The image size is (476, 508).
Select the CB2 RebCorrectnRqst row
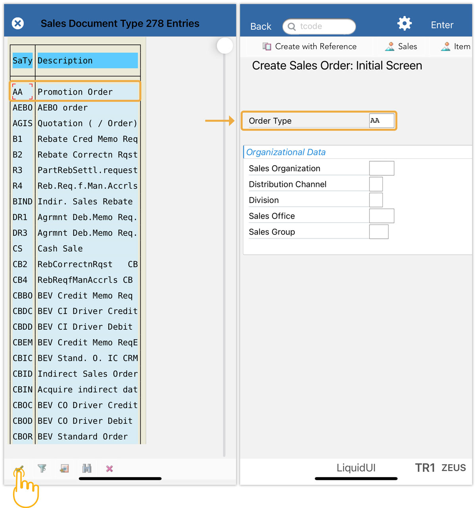pyautogui.click(x=75, y=264)
